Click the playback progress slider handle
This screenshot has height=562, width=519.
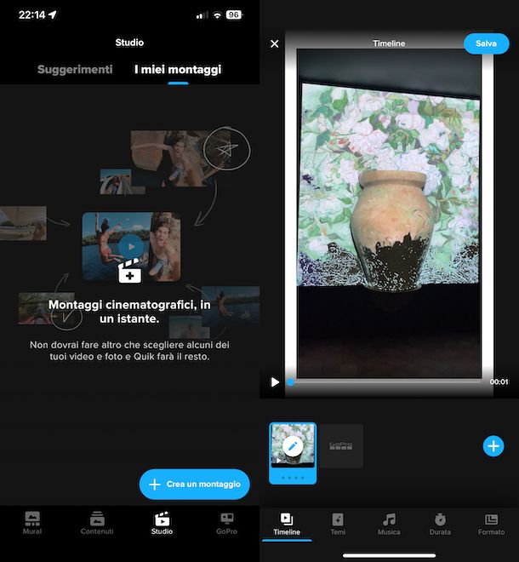pyautogui.click(x=290, y=382)
